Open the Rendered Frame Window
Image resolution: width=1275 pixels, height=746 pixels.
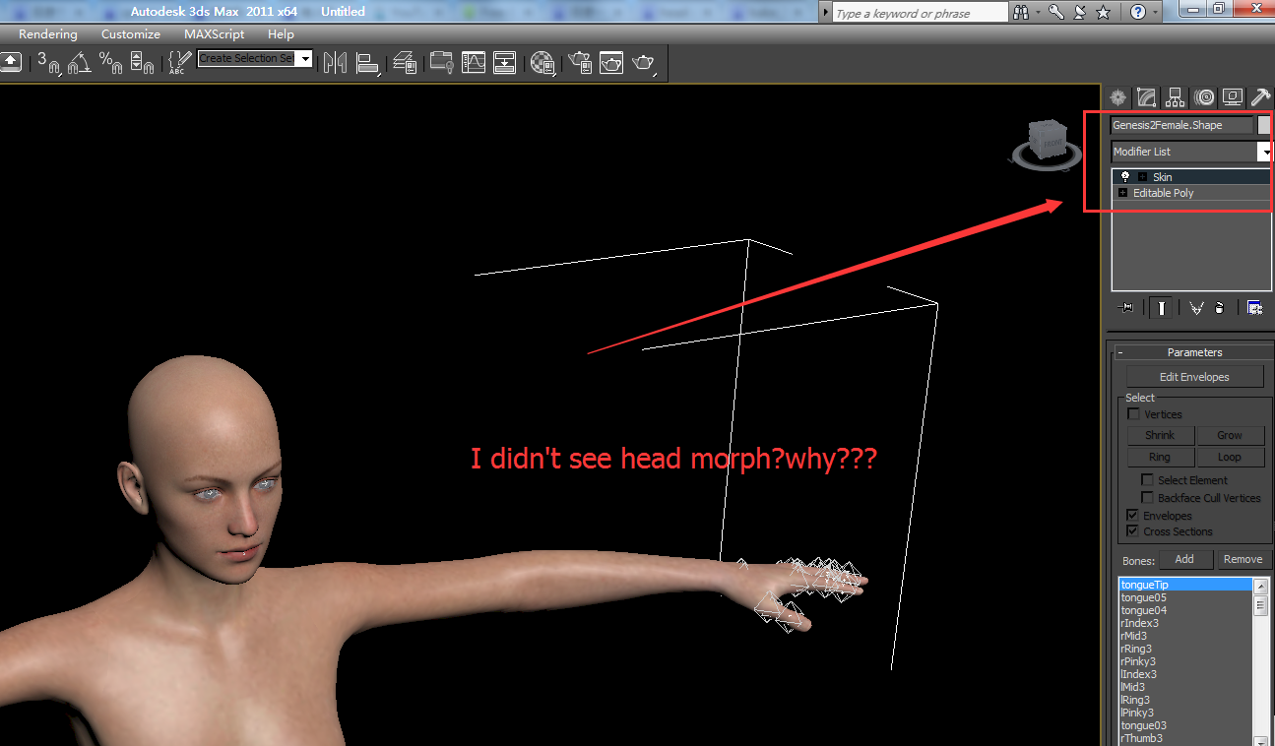611,63
